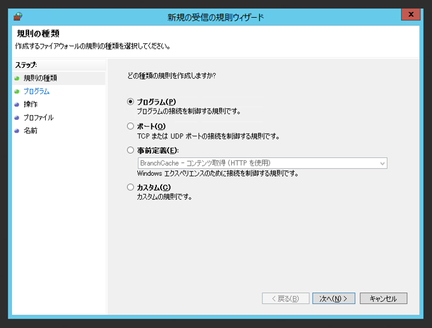Click blue bullet beside プロファイル step
The height and width of the screenshot is (328, 432).
[17, 118]
